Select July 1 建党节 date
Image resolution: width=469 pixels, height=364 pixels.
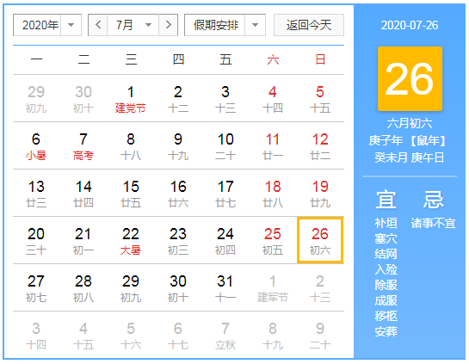tap(131, 99)
